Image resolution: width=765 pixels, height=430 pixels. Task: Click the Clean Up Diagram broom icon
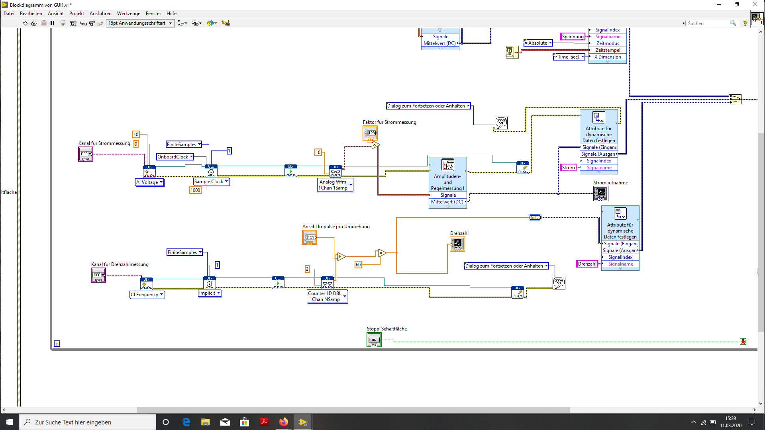226,23
